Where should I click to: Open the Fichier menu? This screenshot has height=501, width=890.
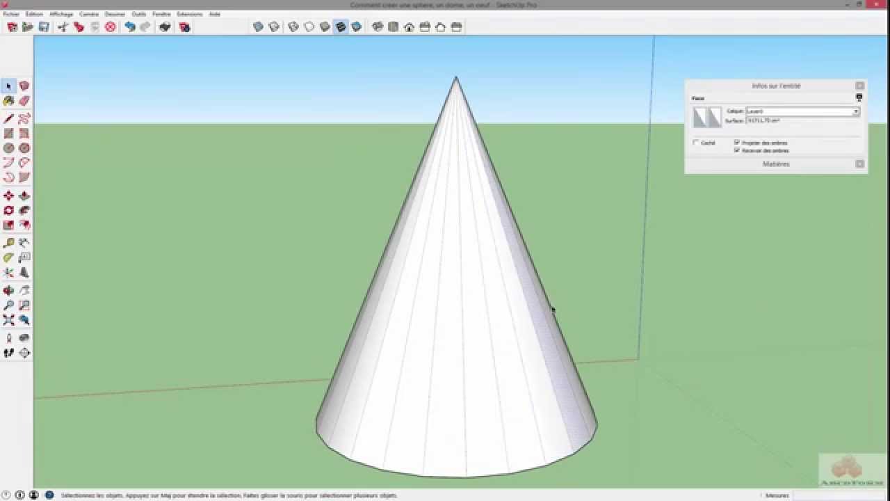[x=11, y=14]
